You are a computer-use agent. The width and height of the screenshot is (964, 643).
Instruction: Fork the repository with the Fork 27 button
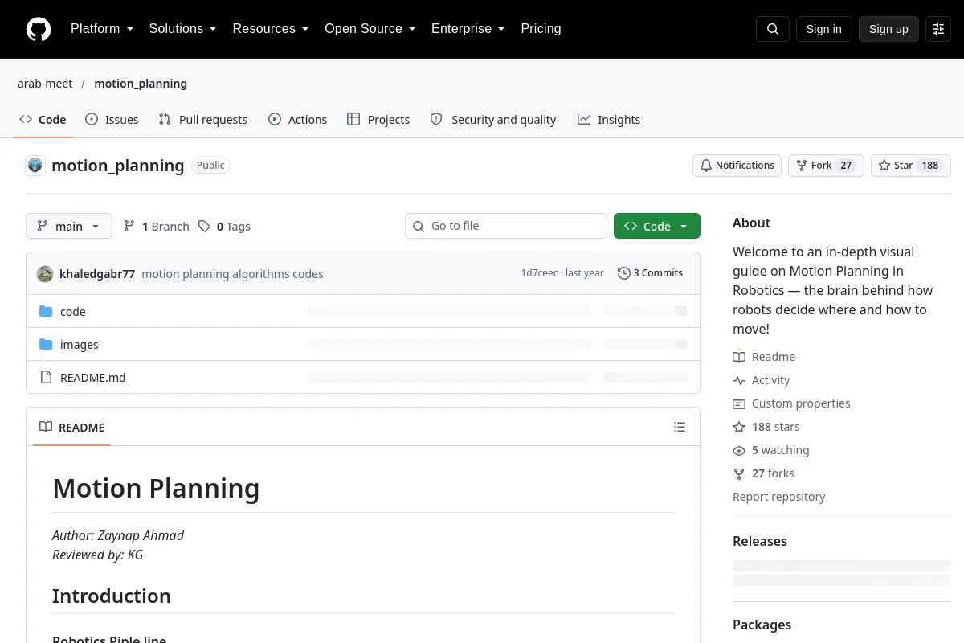[x=826, y=166]
